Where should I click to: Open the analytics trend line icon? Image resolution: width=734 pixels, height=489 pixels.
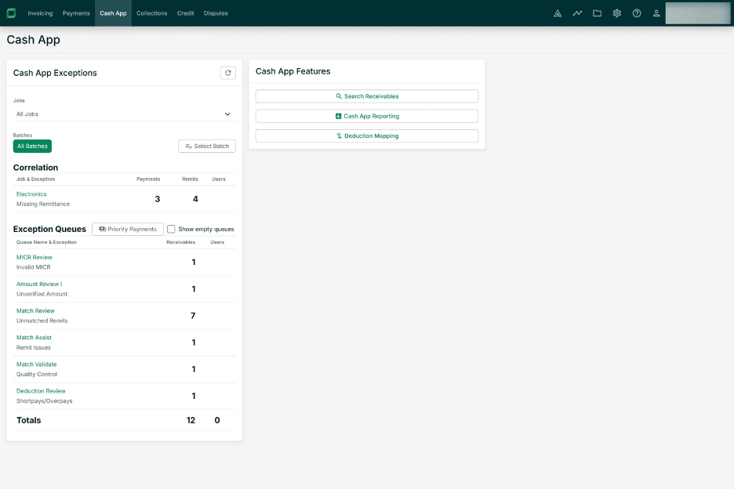[577, 13]
